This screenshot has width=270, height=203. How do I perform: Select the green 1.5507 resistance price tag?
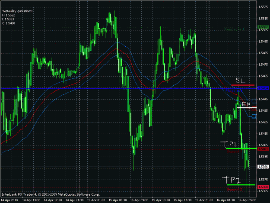coord(263,27)
